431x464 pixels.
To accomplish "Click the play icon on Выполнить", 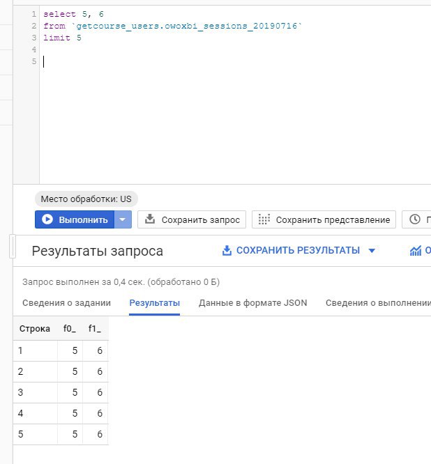I will pos(47,219).
